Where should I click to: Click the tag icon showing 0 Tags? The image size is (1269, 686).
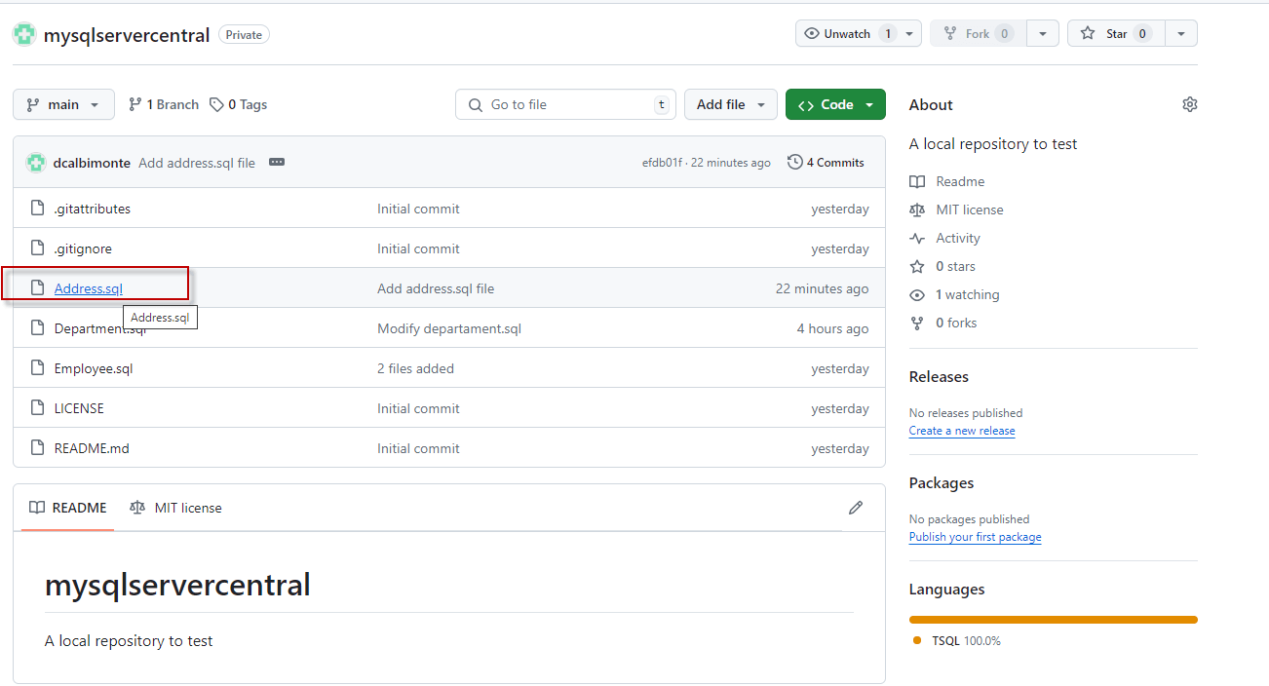(x=216, y=104)
